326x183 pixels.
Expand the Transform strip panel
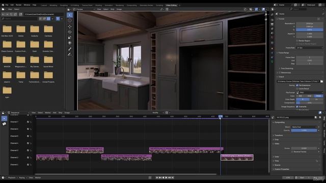tap(278, 135)
